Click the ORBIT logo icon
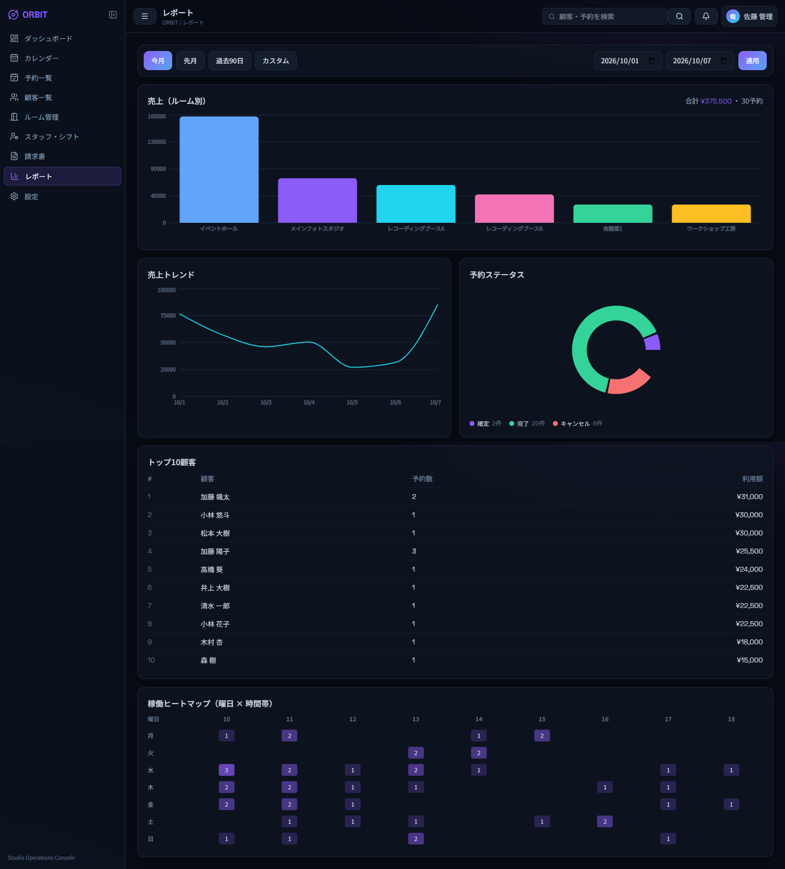This screenshot has width=785, height=869. point(13,15)
